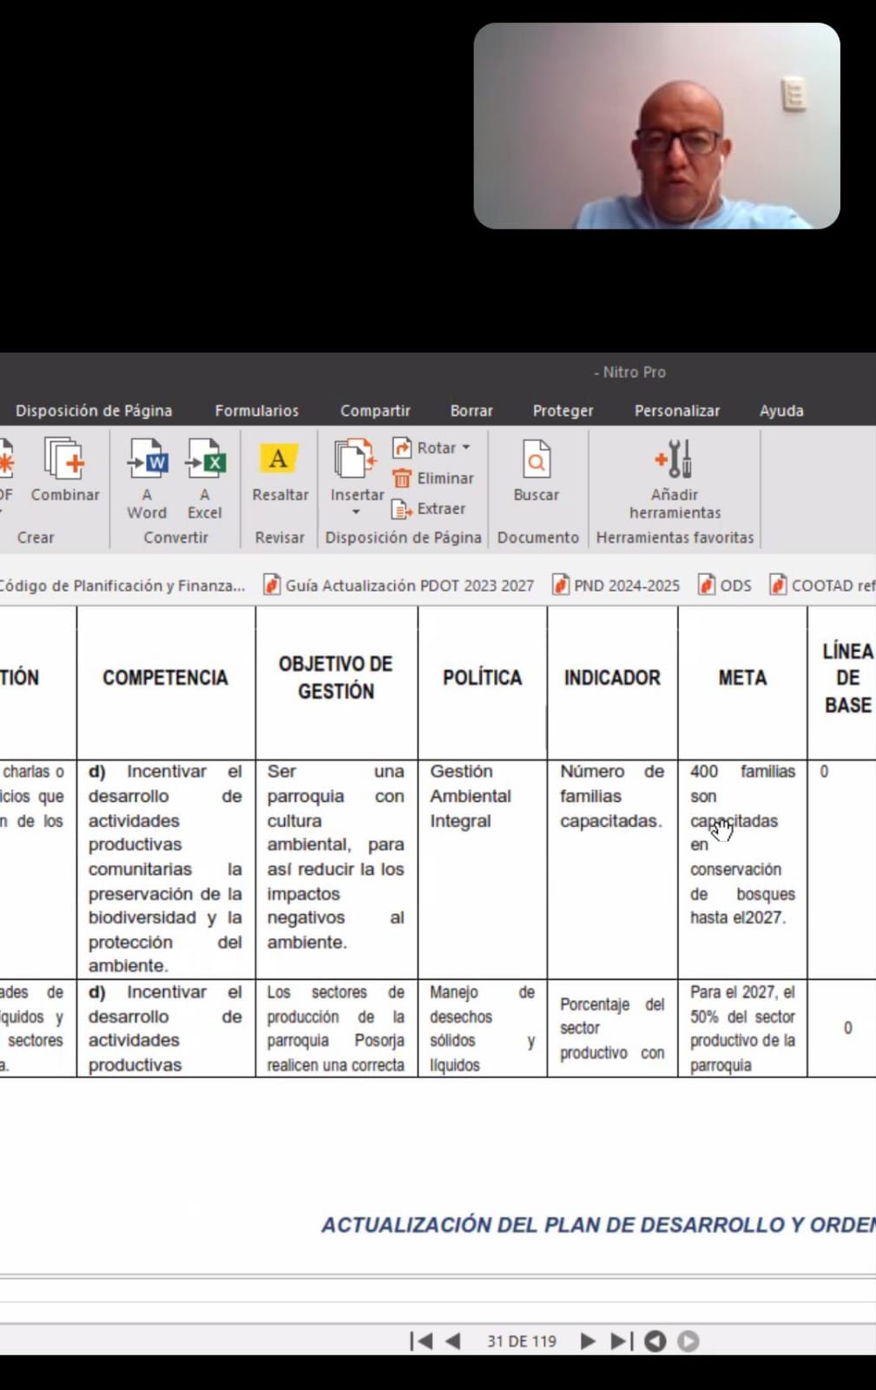Go to the next page arrow
This screenshot has height=1390, width=876.
588,1341
